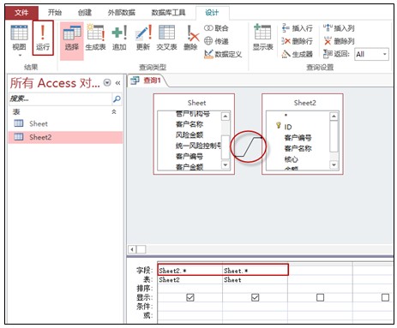
Task: Click the 插入行 insert rows button
Action: pyautogui.click(x=298, y=28)
